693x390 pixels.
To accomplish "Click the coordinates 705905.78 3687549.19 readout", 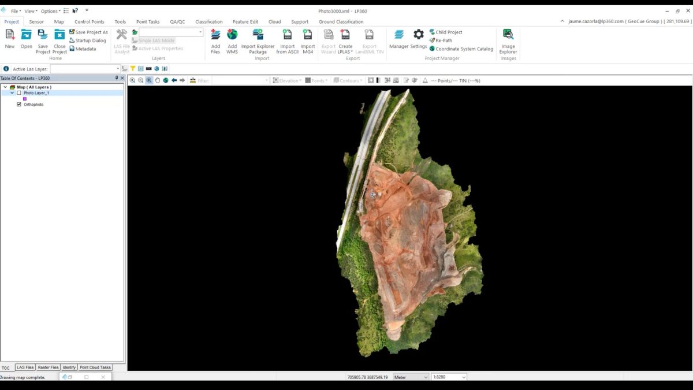I will (367, 377).
